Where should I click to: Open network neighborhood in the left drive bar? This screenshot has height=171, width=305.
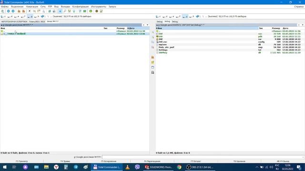(43, 17)
